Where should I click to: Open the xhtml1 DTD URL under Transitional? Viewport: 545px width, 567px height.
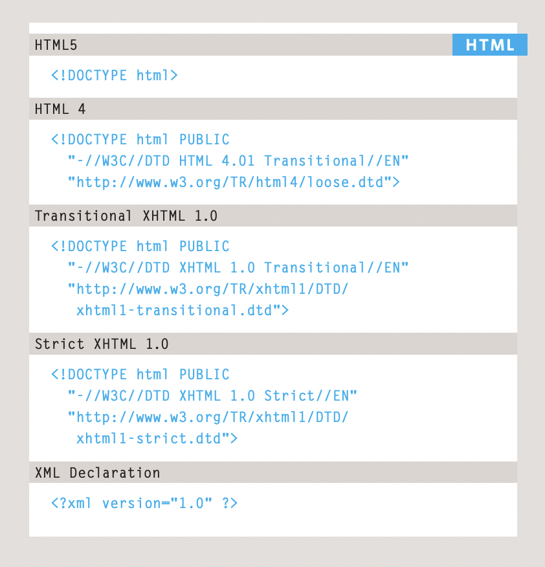click(208, 289)
